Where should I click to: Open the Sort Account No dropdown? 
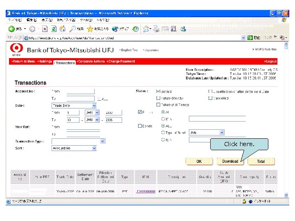tap(94, 148)
